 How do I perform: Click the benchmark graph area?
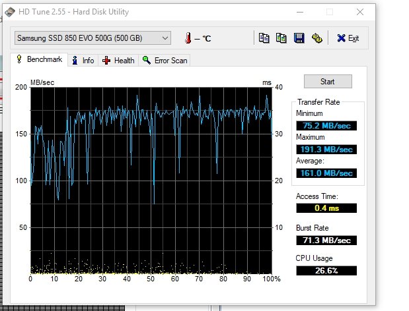151,181
